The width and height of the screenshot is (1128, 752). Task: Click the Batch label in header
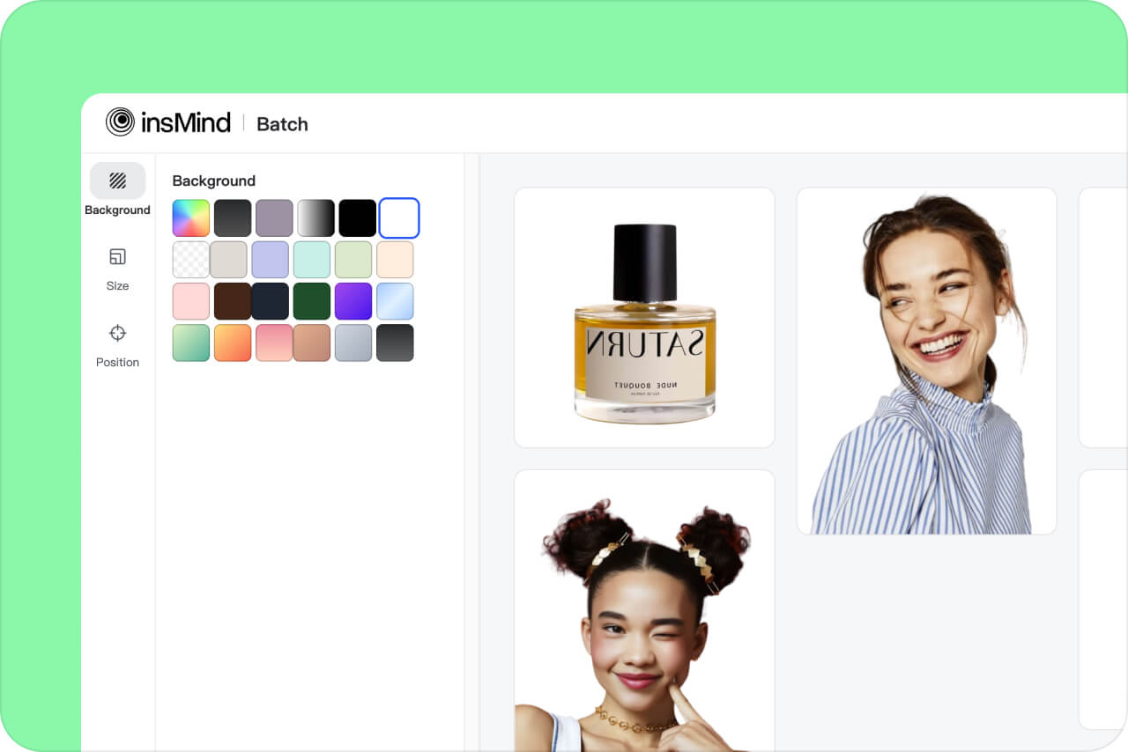coord(282,124)
